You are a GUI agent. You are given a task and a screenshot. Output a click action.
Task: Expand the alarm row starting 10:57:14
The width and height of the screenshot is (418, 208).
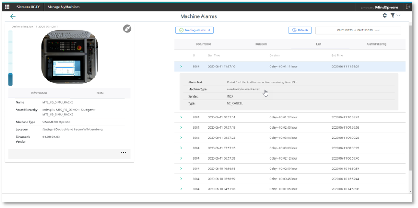181,118
